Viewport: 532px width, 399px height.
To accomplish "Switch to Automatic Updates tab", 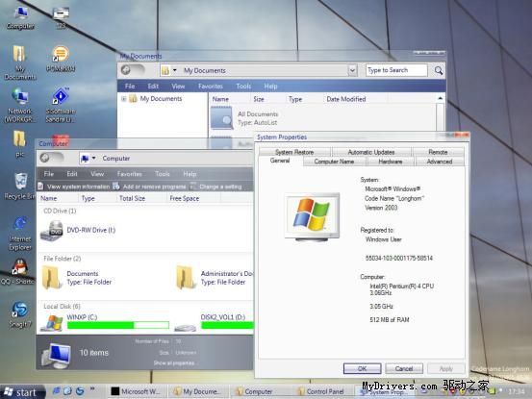I will [x=370, y=152].
